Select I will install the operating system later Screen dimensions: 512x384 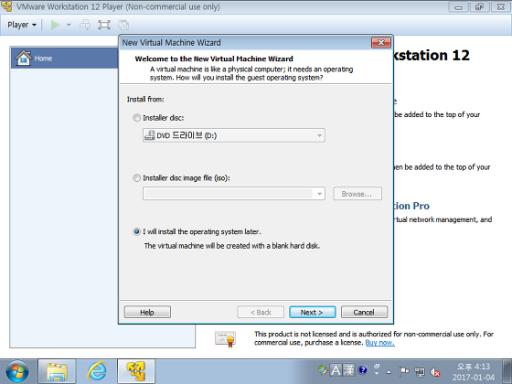click(x=136, y=232)
